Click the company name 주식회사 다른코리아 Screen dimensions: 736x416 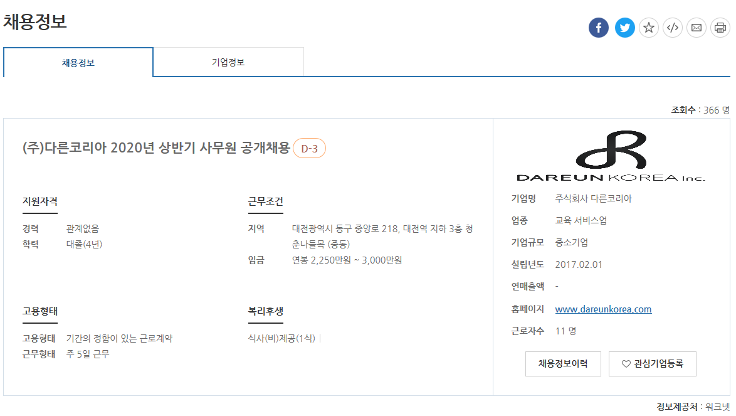click(594, 199)
